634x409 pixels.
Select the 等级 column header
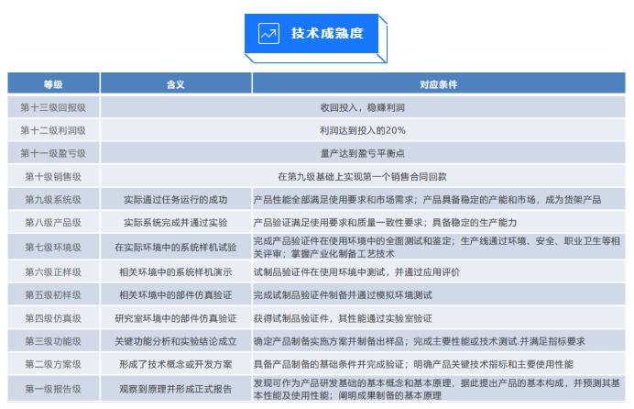click(x=53, y=83)
